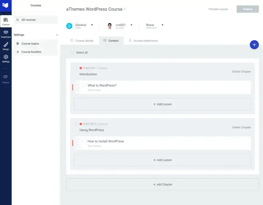
Task: Tick the How to Install WordPress checkbox
Action: pyautogui.click(x=84, y=141)
